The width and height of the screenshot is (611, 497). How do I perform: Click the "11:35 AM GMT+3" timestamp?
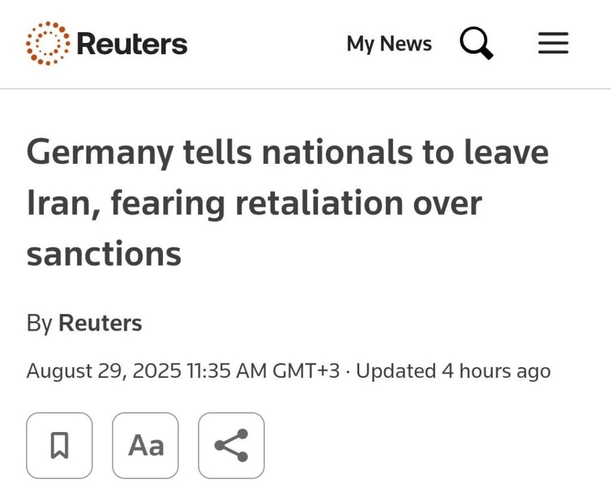click(263, 371)
